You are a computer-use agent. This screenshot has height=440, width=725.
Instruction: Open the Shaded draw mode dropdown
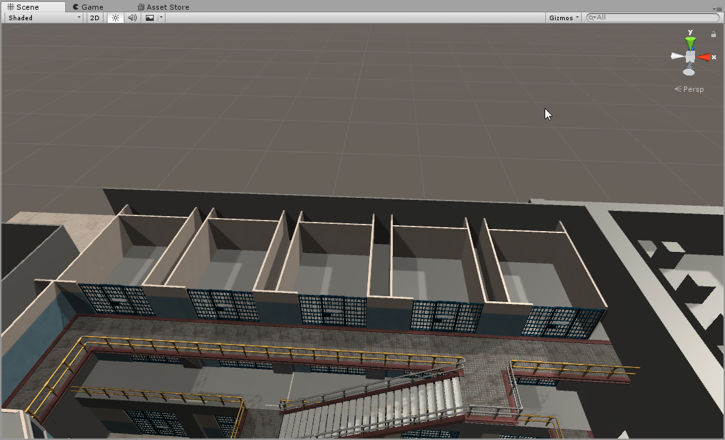pos(44,18)
